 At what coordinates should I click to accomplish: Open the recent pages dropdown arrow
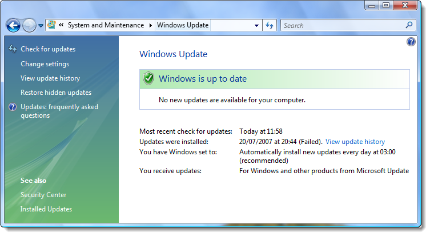pos(41,26)
